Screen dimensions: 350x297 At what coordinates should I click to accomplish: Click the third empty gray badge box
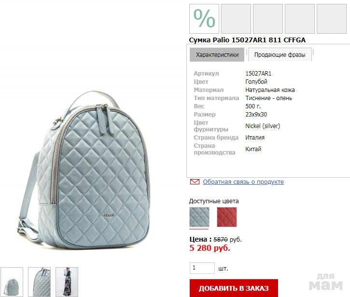click(x=268, y=19)
